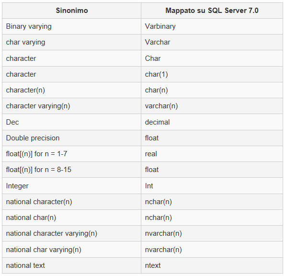Select the national character(n) cell
The height and width of the screenshot is (276, 286).
(72, 202)
